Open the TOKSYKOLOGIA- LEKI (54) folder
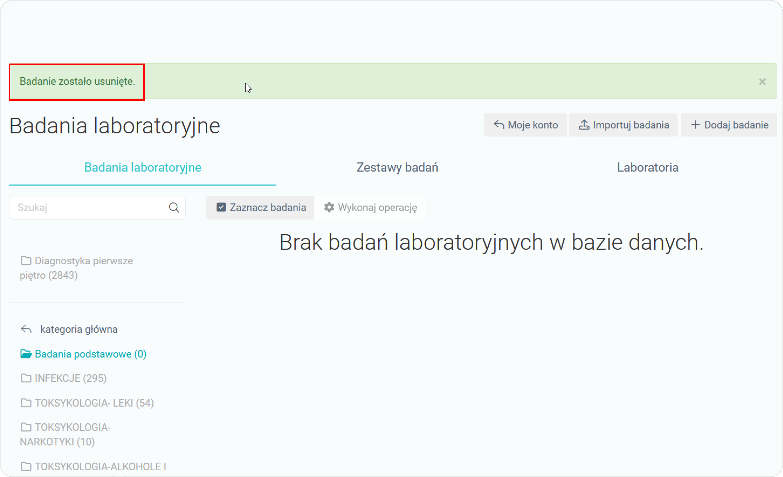 point(87,403)
